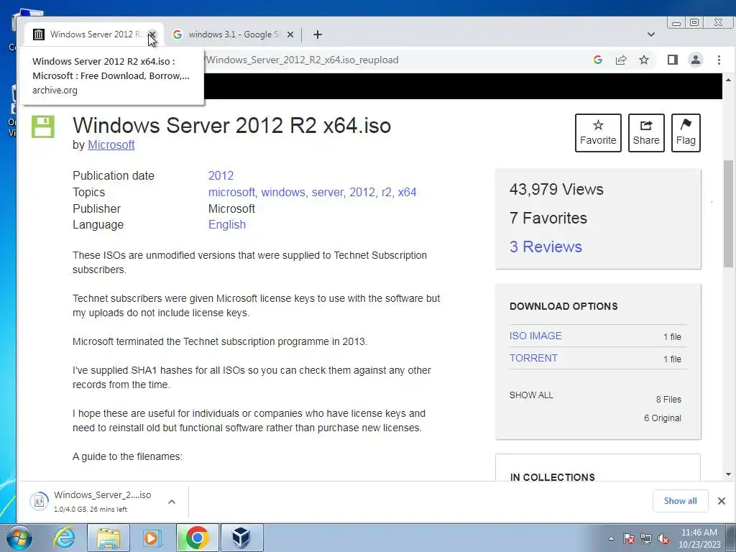
Task: Click the Favorite star button
Action: [598, 133]
